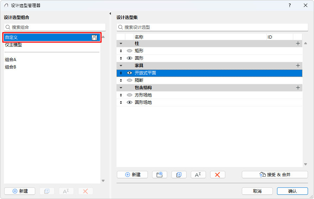The height and width of the screenshot is (199, 314).
Task: Add a new option to the 包含结构 set
Action: (x=298, y=87)
